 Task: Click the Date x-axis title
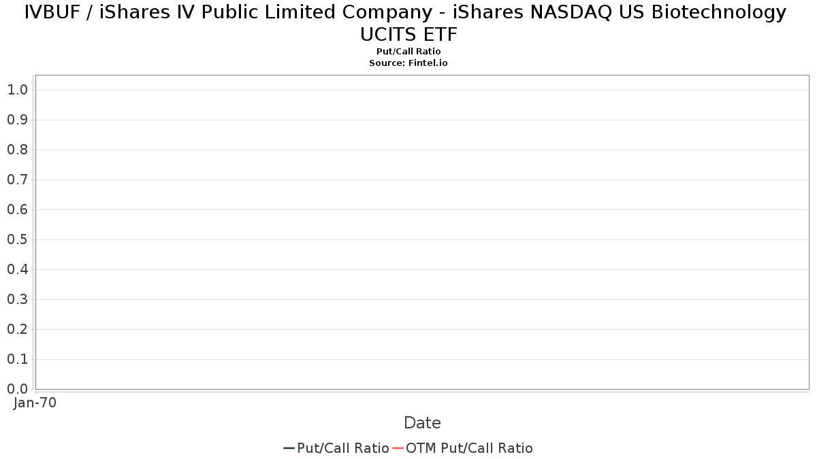tap(422, 423)
